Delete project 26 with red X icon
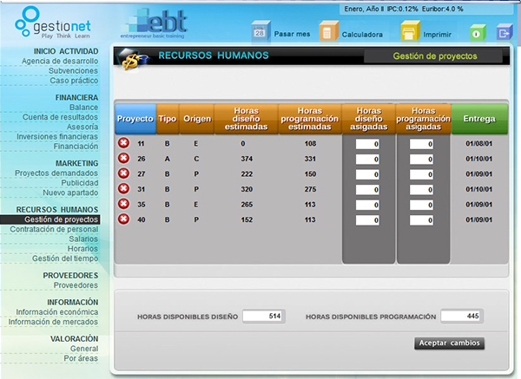The height and width of the screenshot is (379, 521). point(123,158)
